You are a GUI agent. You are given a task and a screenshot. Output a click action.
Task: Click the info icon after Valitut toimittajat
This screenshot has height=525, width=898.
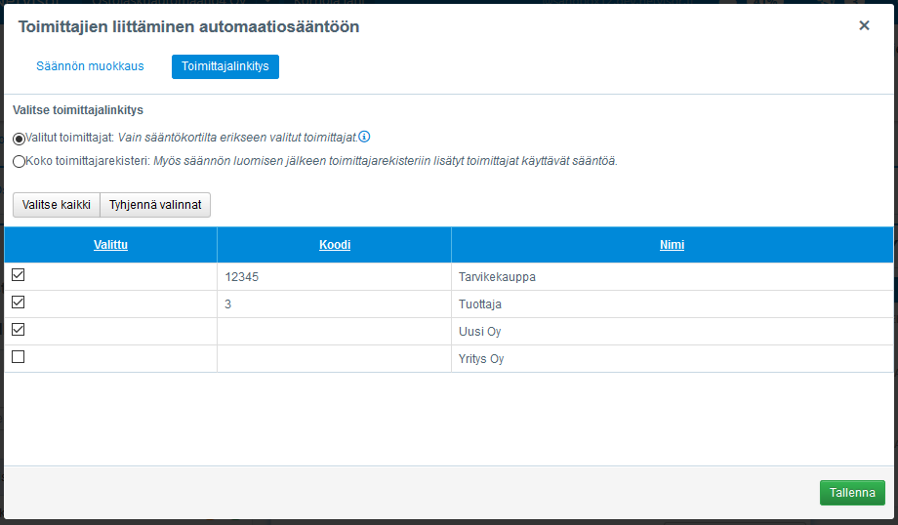[364, 137]
